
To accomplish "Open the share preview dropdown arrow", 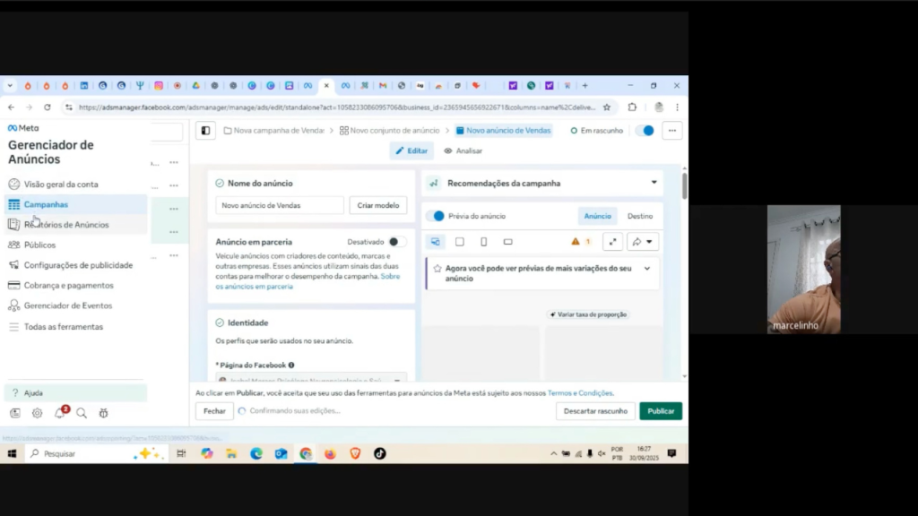I will click(643, 242).
